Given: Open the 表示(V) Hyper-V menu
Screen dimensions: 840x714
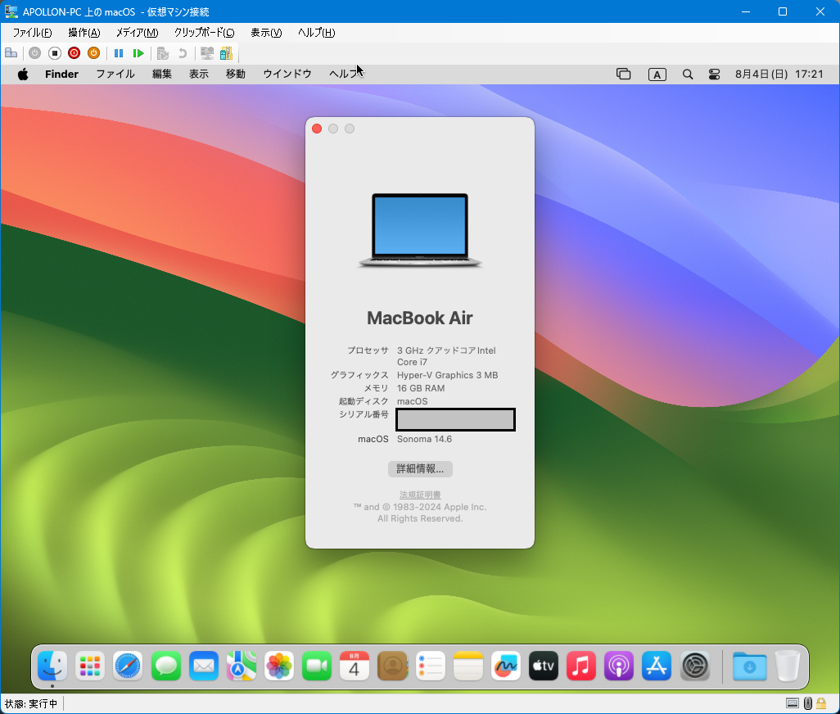Looking at the screenshot, I should click(266, 33).
